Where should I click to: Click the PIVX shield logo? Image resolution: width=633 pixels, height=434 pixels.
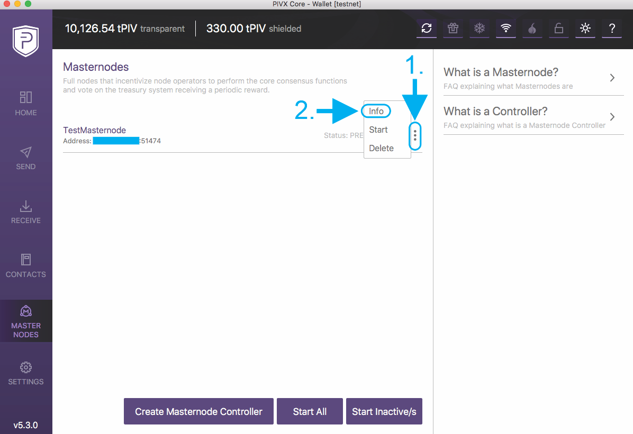click(26, 41)
